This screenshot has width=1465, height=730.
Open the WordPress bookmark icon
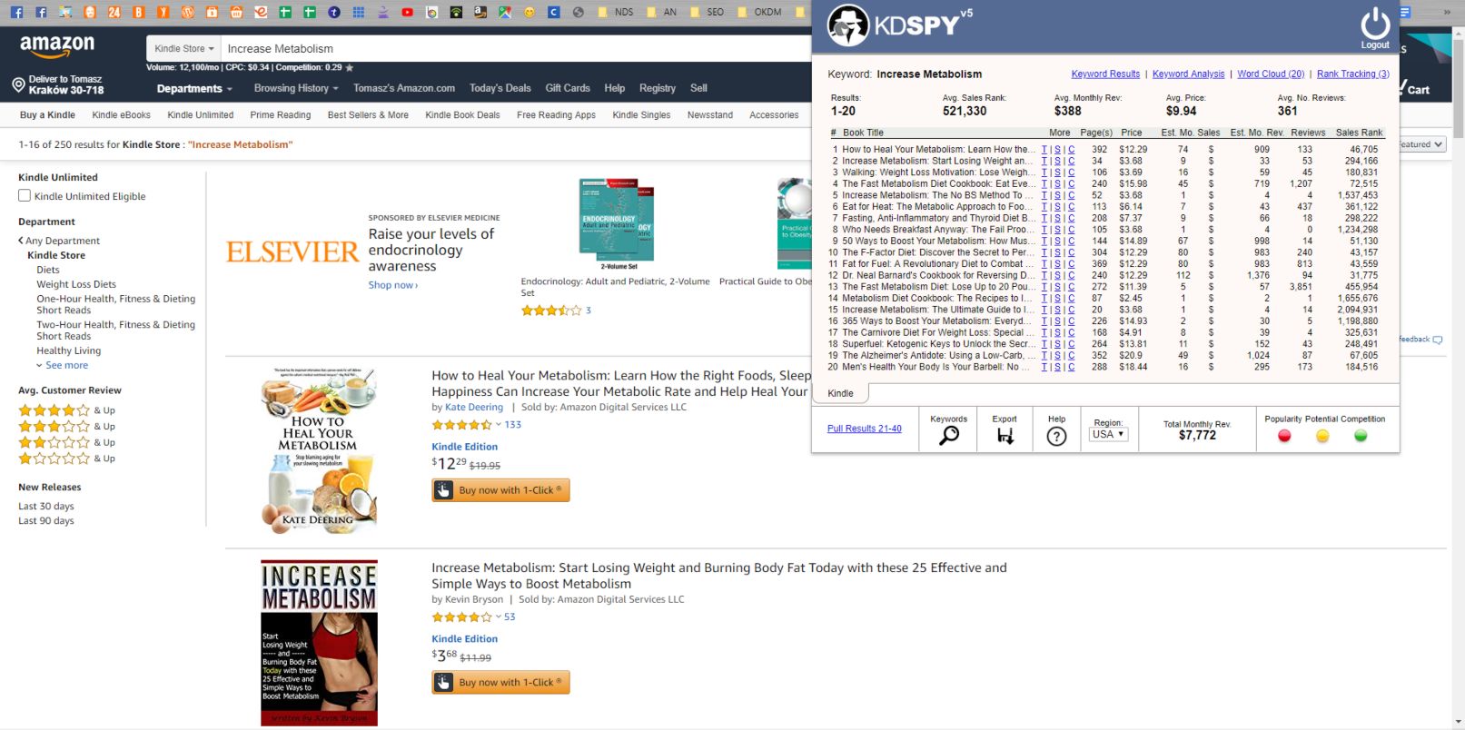point(187,12)
